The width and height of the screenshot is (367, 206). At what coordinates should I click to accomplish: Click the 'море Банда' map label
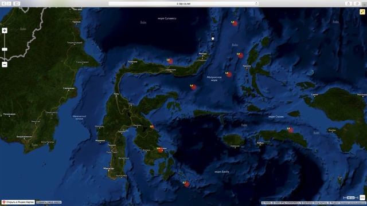222,172
